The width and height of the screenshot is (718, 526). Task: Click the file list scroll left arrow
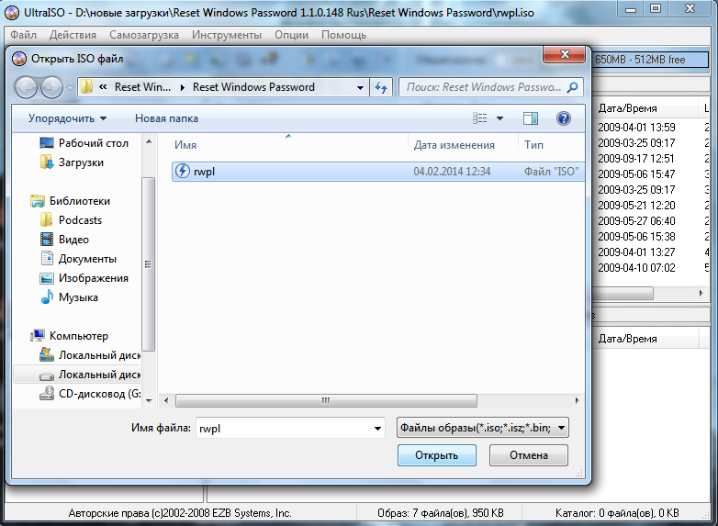pos(166,400)
